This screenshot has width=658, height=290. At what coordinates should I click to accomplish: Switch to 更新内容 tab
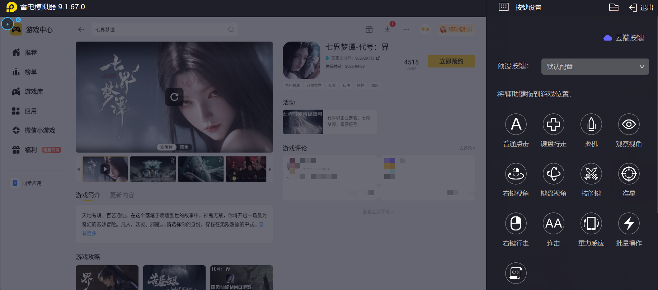tap(122, 195)
